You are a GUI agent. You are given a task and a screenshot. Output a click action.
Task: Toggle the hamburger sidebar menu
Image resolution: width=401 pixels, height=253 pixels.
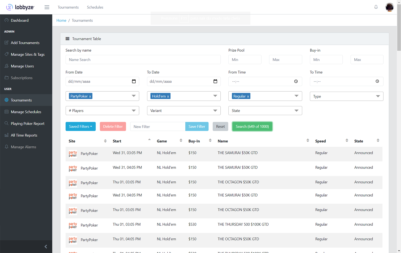click(47, 7)
